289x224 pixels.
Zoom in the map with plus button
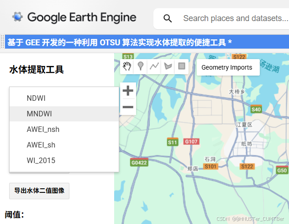(x=128, y=91)
